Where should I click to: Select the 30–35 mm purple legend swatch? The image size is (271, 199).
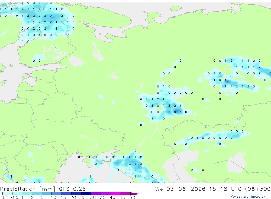(96, 194)
